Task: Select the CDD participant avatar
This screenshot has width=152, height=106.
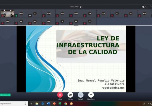Action: [76, 14]
